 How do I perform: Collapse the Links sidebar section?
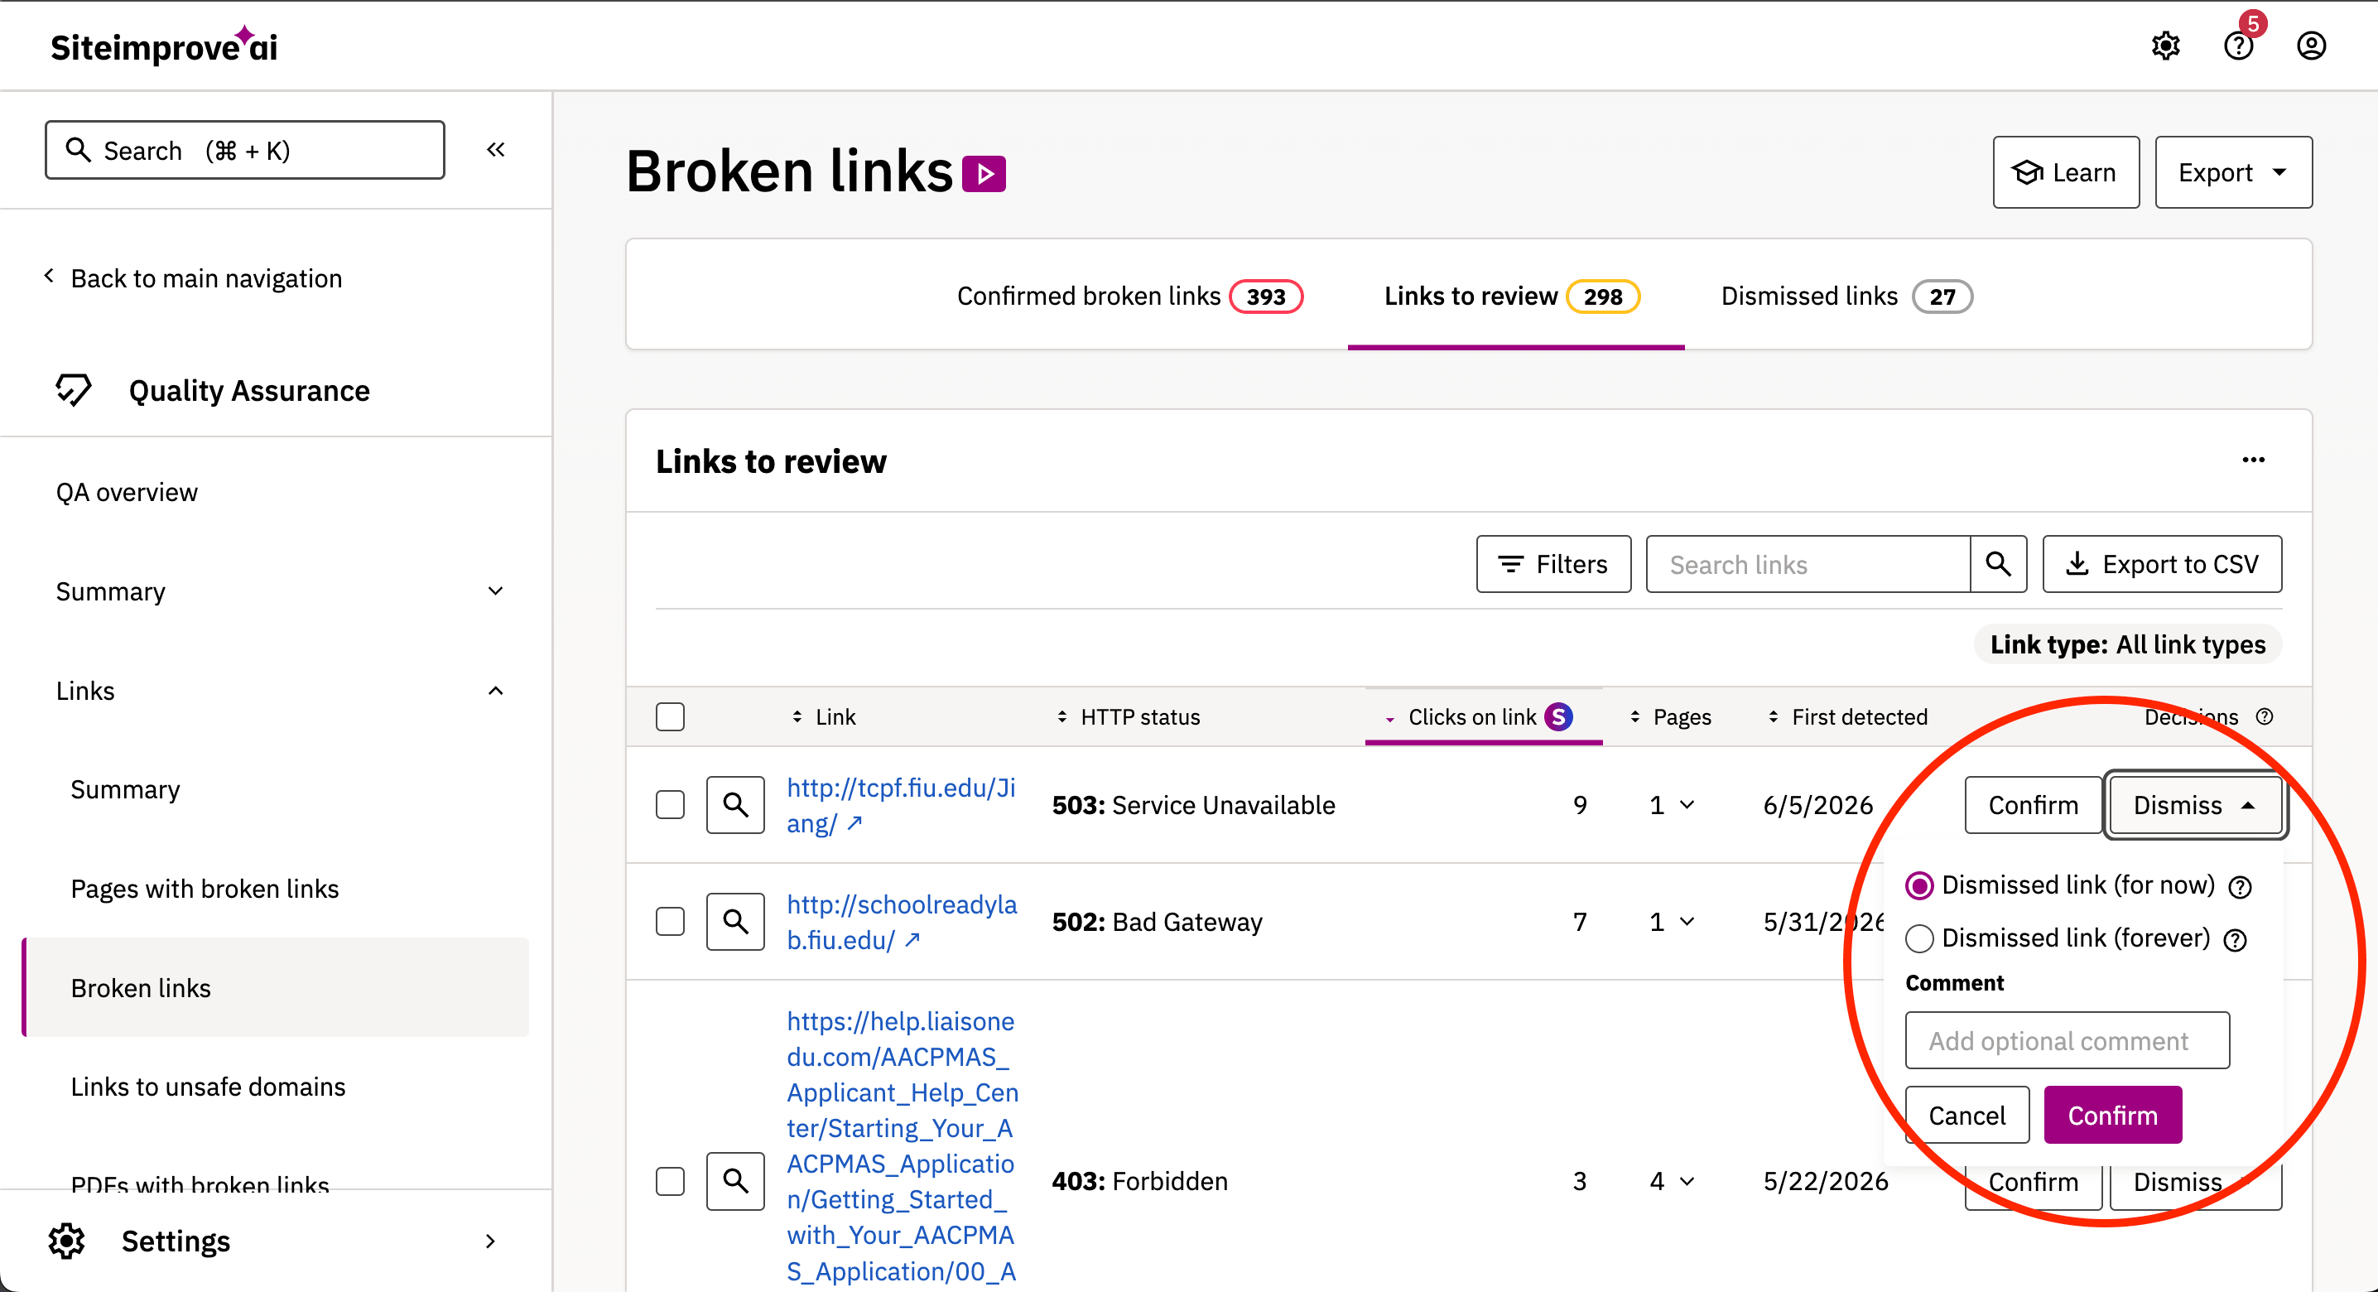click(496, 691)
